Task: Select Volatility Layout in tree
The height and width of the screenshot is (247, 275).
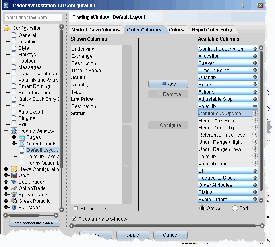Action: (x=43, y=156)
